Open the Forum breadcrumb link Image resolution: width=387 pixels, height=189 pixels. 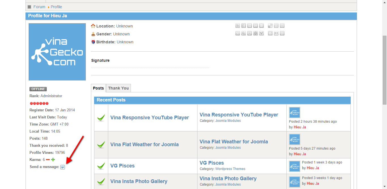39,7
